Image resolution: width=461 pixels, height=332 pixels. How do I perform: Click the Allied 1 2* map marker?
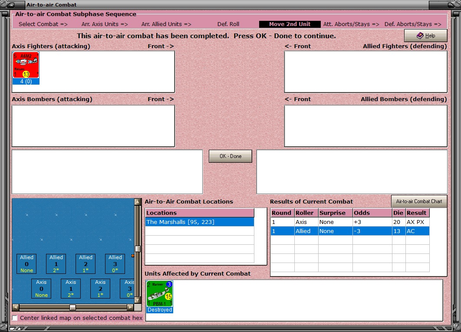[x=56, y=264]
